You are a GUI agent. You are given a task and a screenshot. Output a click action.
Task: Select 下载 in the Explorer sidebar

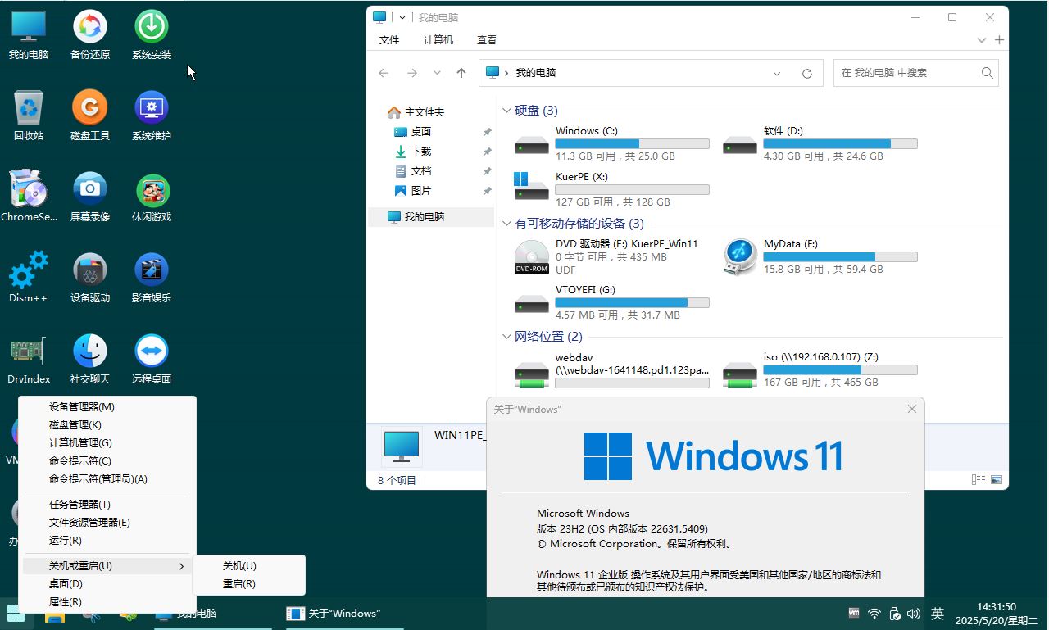tap(421, 152)
